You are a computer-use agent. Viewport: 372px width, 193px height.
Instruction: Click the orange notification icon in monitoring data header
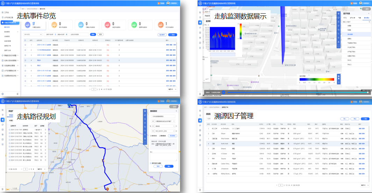tap(352, 3)
